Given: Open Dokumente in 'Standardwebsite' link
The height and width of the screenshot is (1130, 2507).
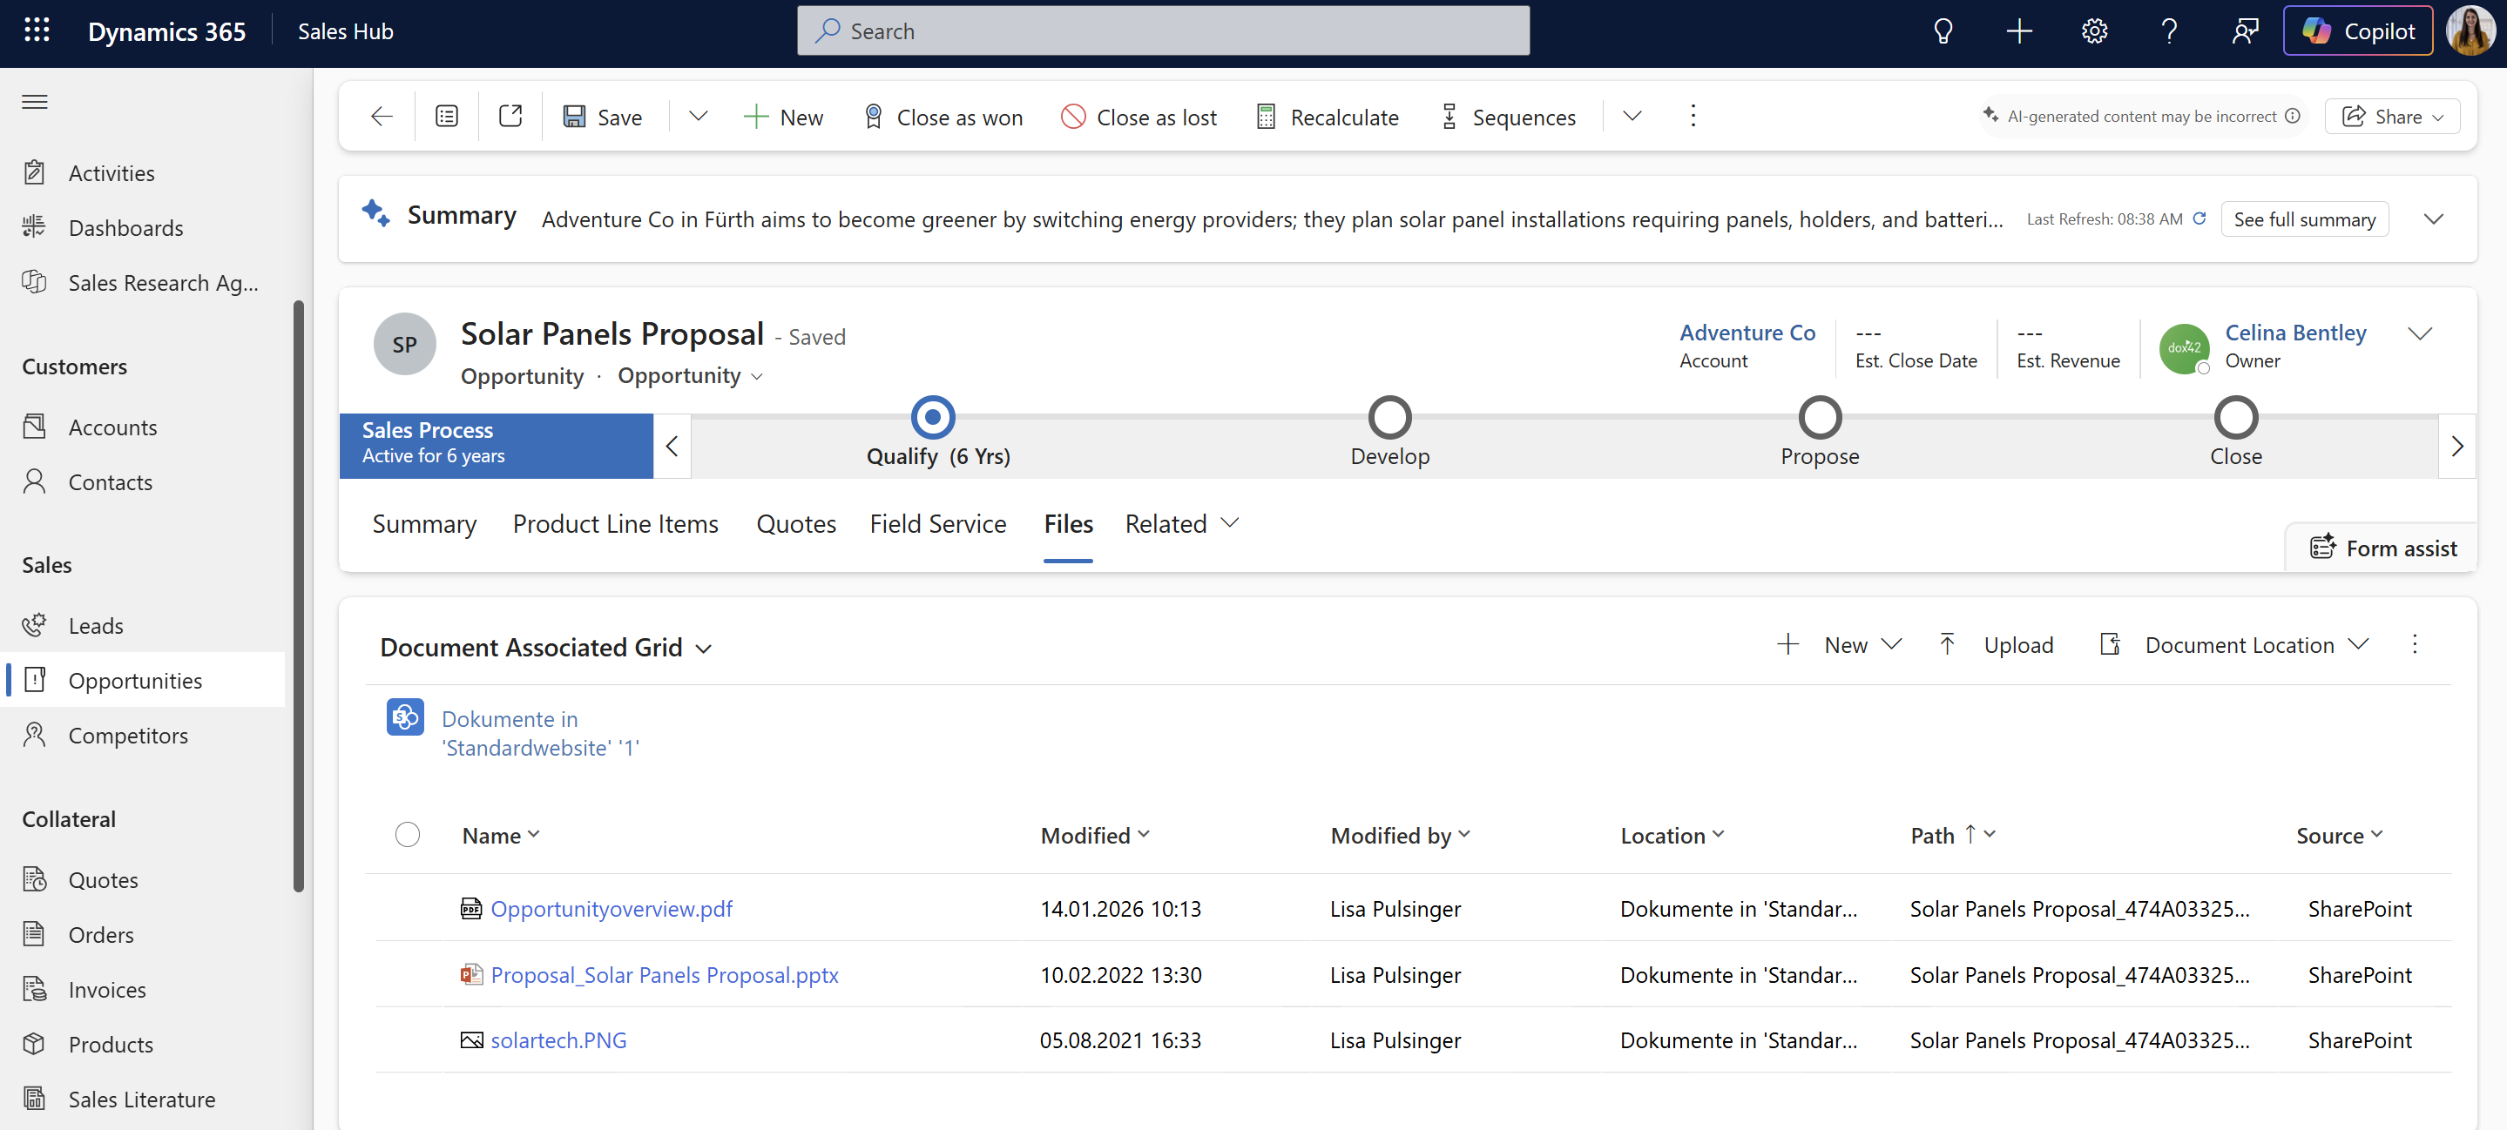Looking at the screenshot, I should (540, 733).
